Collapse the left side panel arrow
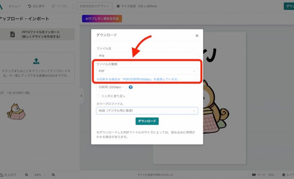The width and height of the screenshot is (294, 179). pyautogui.click(x=82, y=96)
